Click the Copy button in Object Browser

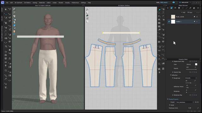pos(190,13)
